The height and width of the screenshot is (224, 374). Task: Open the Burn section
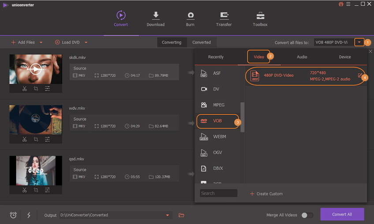[190, 19]
